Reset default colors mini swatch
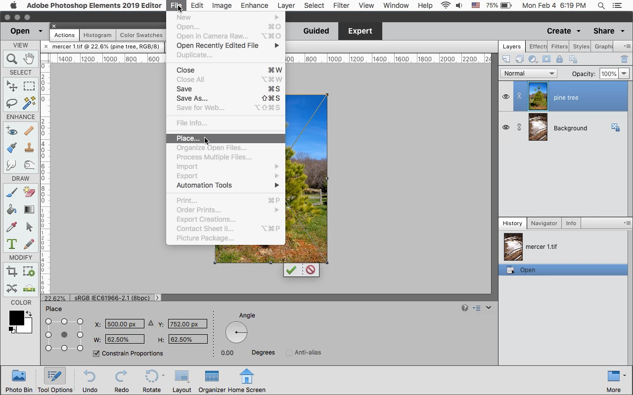633x395 pixels. pyautogui.click(x=11, y=330)
